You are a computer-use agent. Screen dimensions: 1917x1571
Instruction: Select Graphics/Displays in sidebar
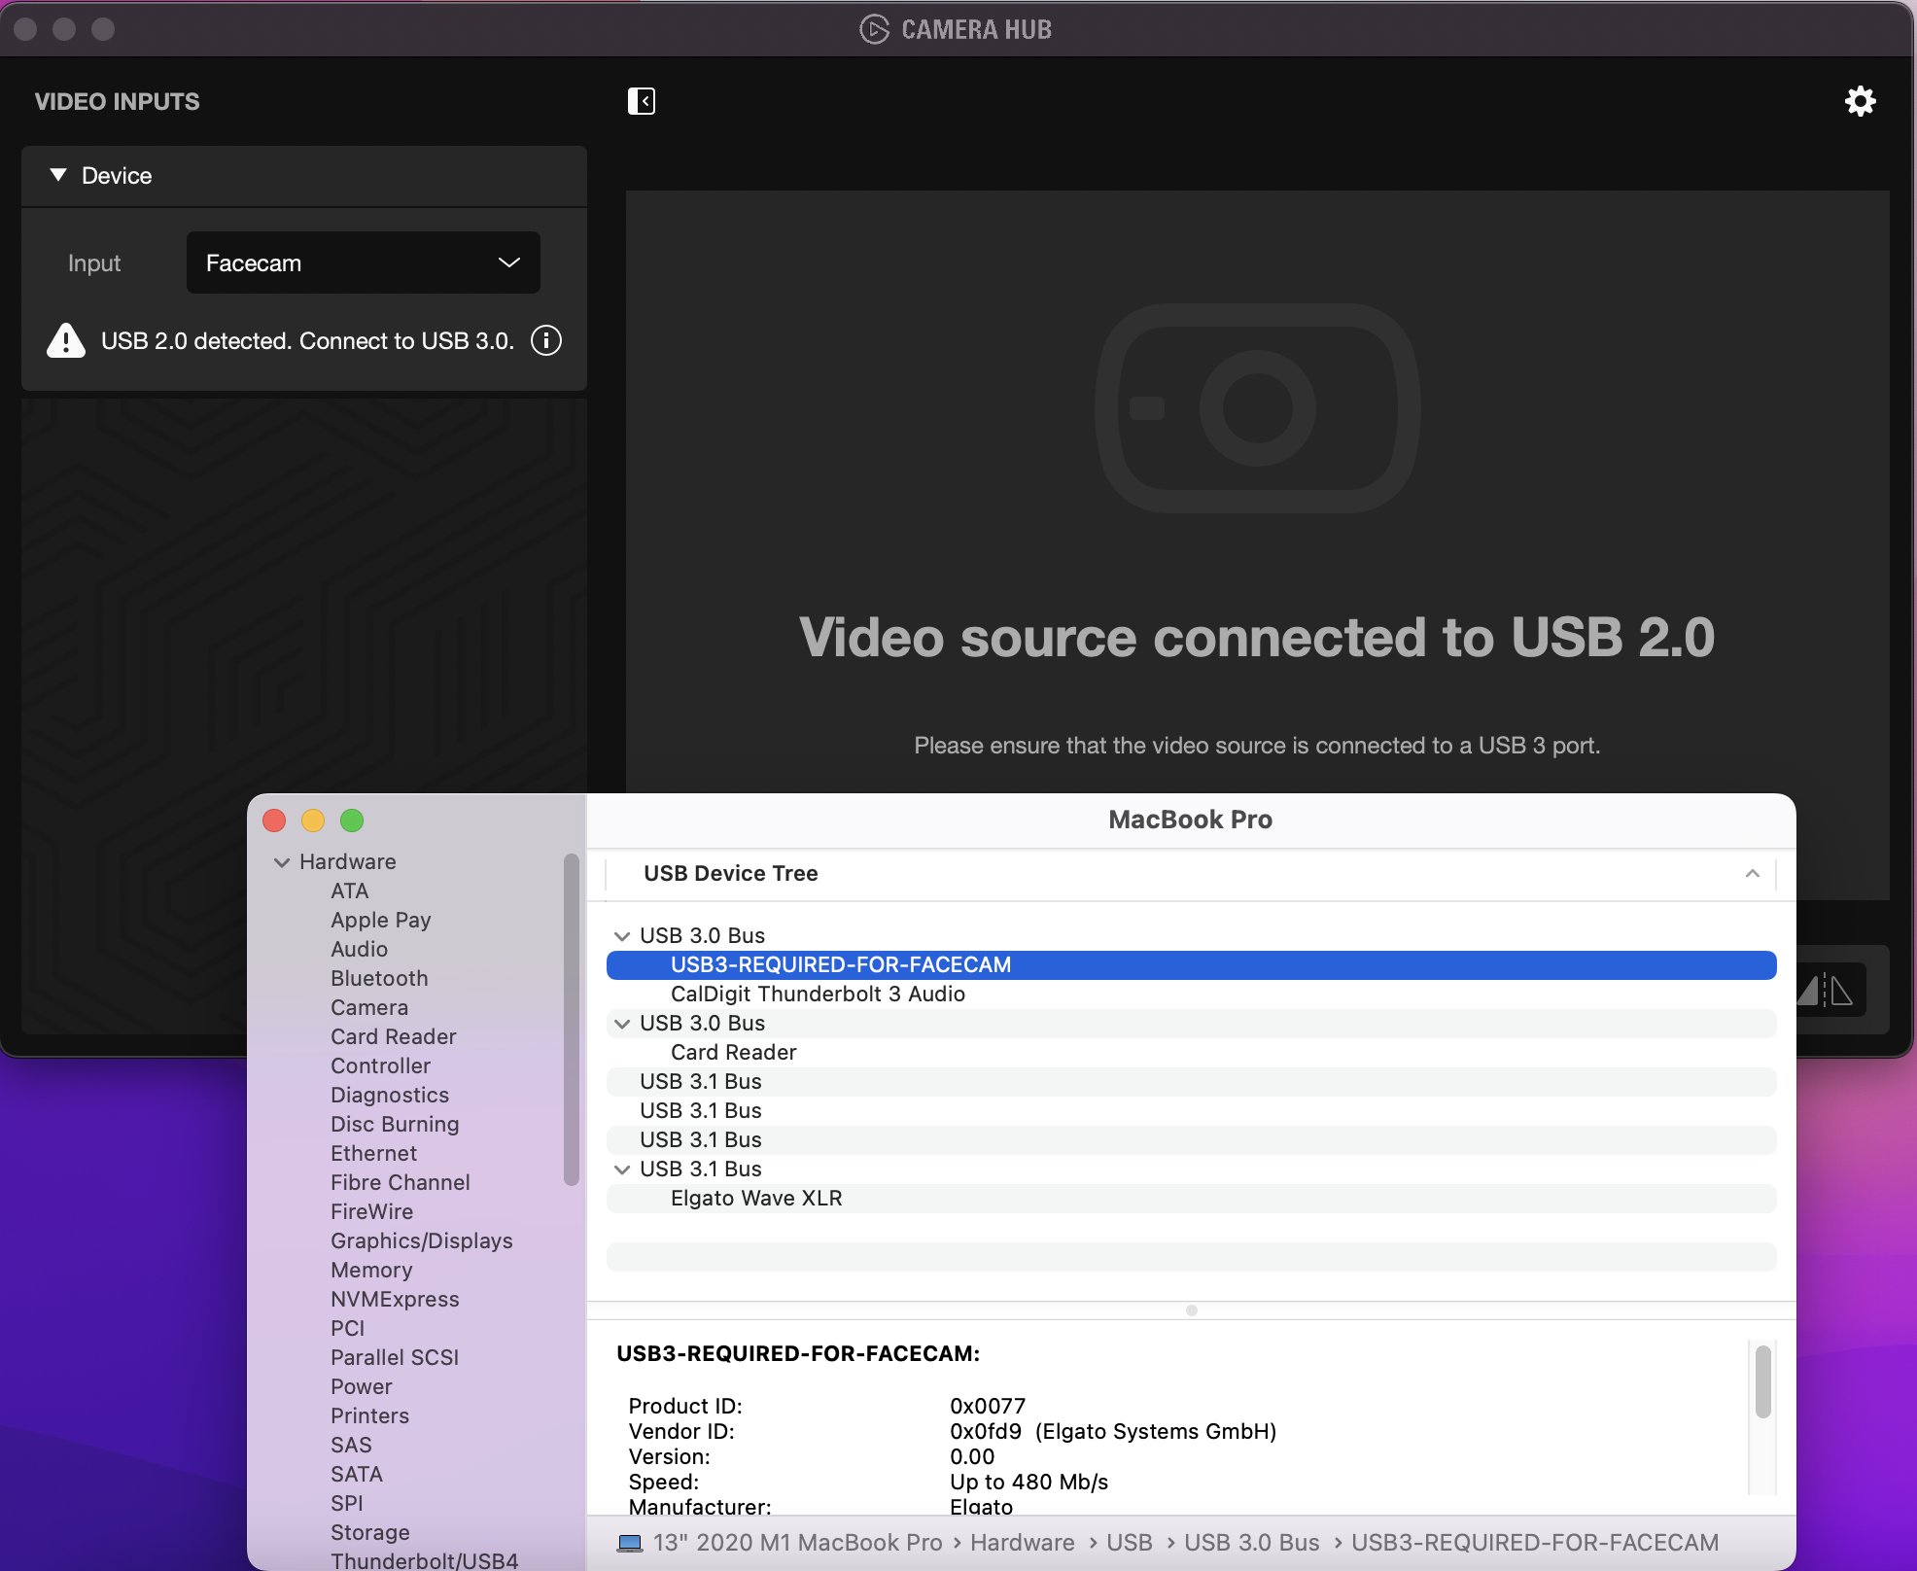coord(421,1240)
